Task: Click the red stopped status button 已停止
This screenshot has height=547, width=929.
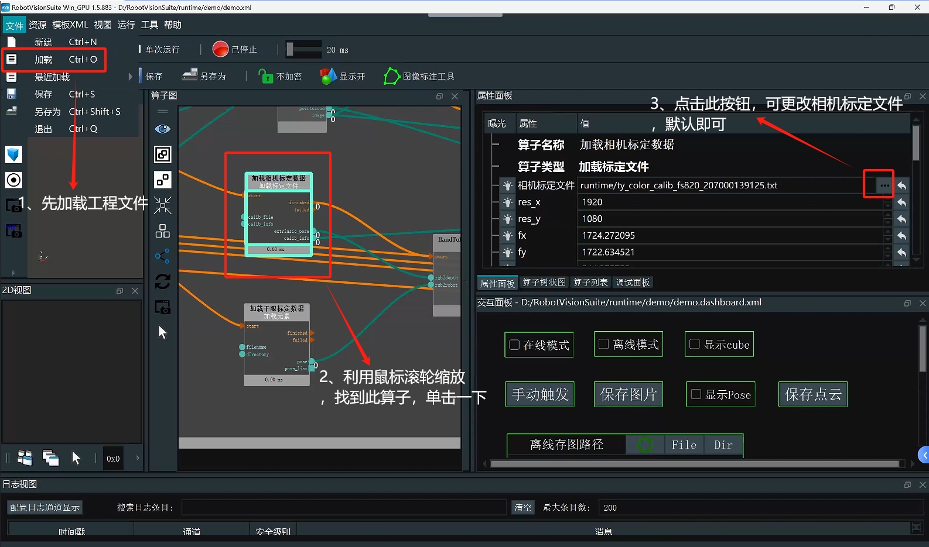Action: pos(234,49)
